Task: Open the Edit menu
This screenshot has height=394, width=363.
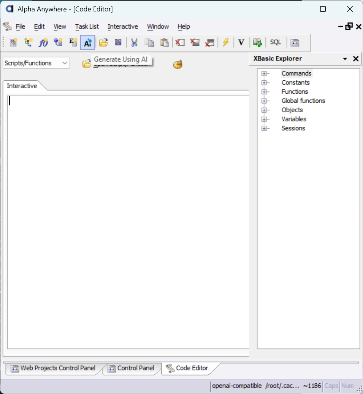Action: [39, 27]
